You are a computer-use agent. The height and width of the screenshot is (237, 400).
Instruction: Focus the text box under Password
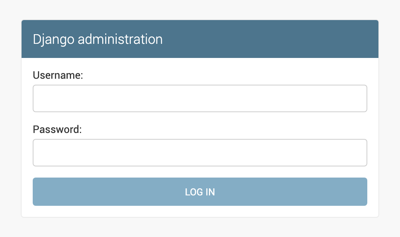click(x=200, y=153)
